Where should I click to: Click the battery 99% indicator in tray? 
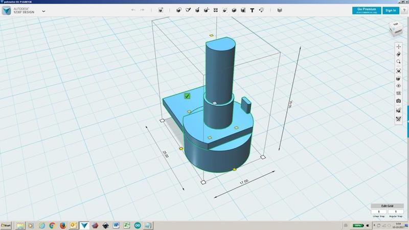point(358,225)
